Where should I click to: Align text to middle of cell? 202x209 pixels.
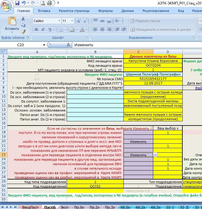pyautogui.click(x=102, y=21)
